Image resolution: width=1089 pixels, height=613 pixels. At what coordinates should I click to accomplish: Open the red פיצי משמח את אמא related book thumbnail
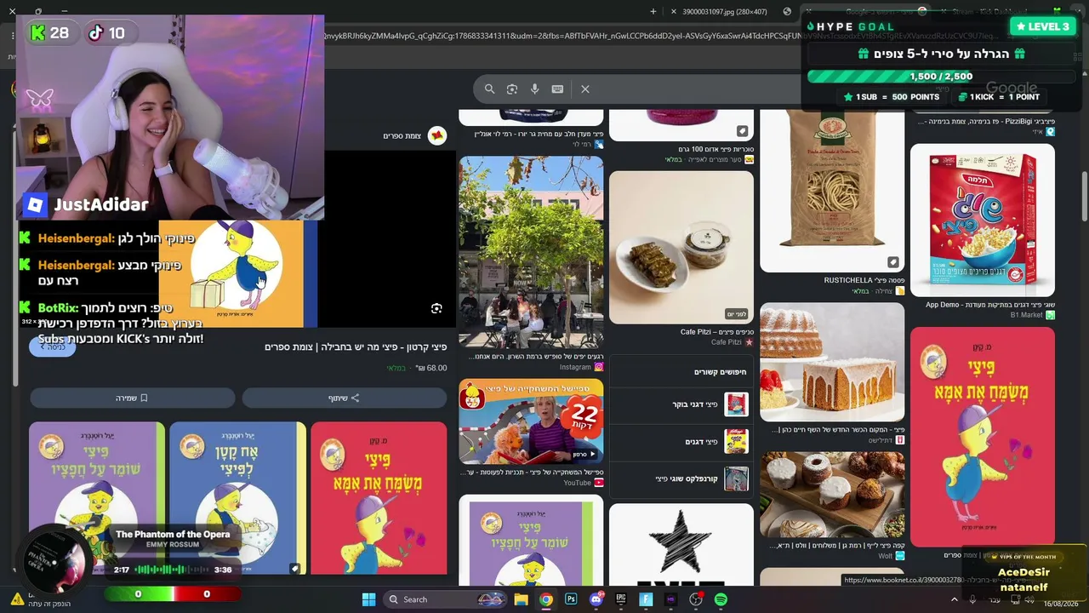379,498
